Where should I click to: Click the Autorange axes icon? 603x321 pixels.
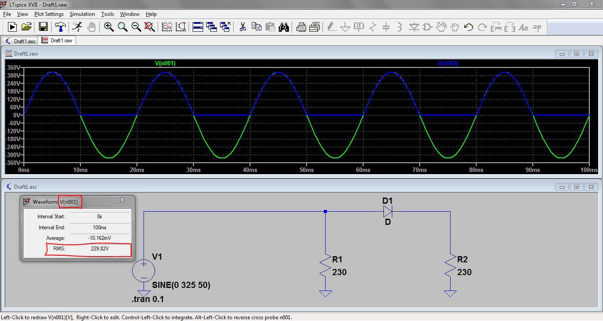[x=181, y=27]
